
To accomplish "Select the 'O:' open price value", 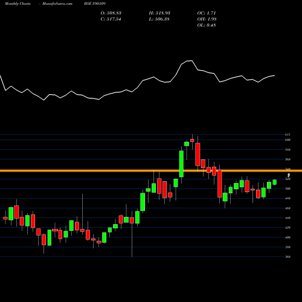I will click(111, 13).
